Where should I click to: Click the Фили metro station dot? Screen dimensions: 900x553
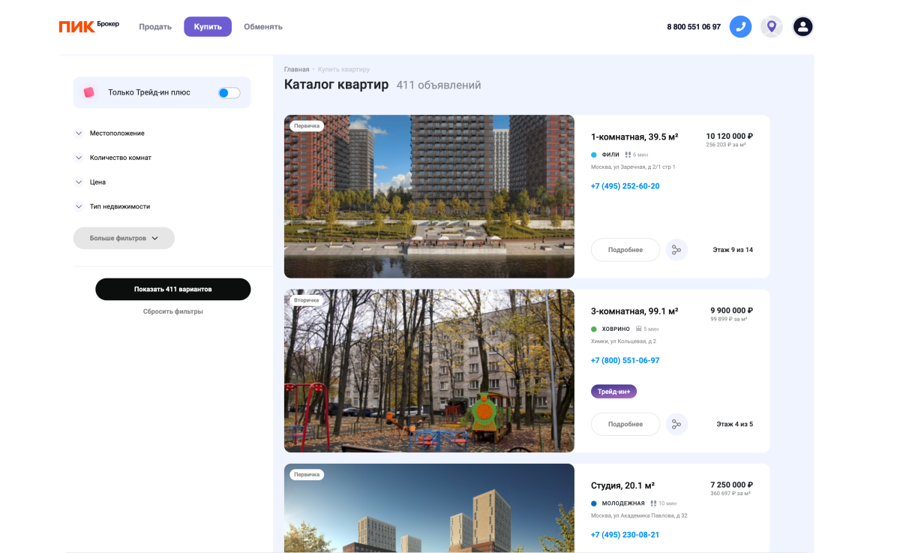[x=594, y=155]
